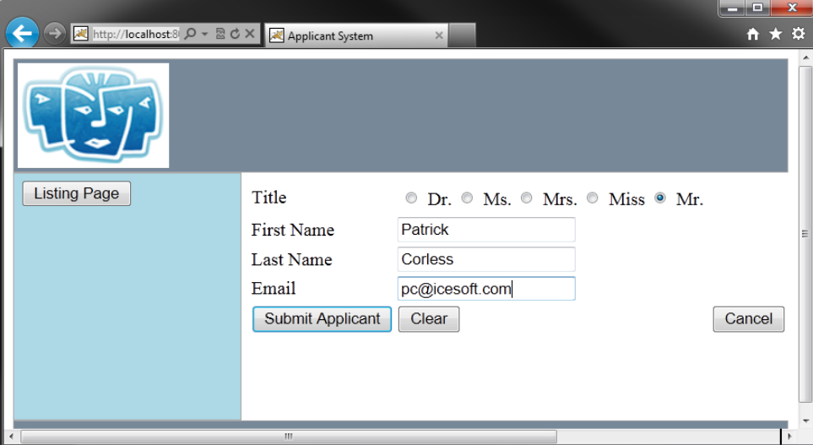This screenshot has height=445, width=813.
Task: Select the Dr. title radio button
Action: [411, 198]
